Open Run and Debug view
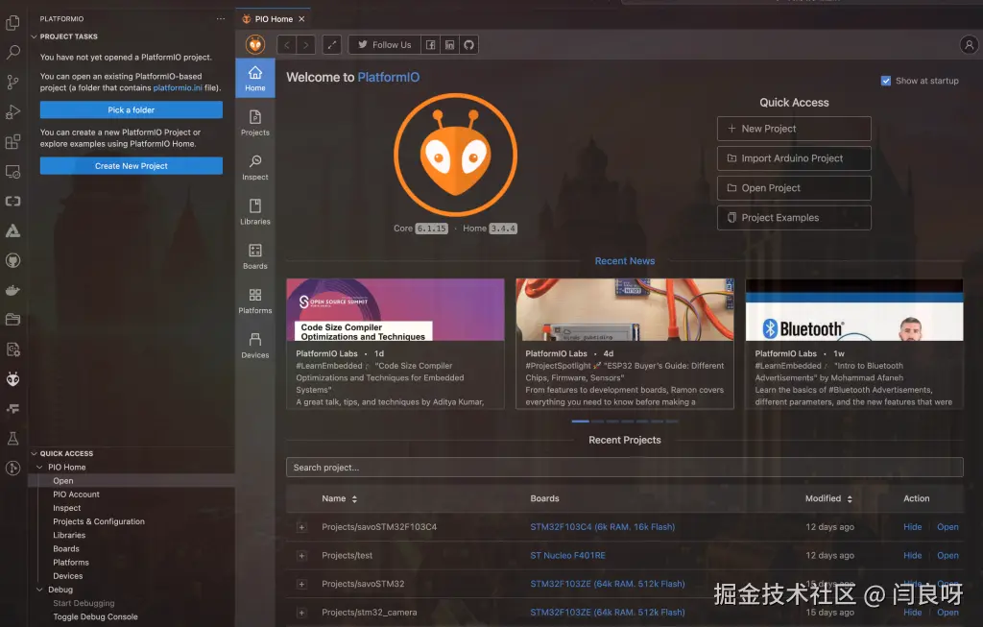 click(x=12, y=112)
